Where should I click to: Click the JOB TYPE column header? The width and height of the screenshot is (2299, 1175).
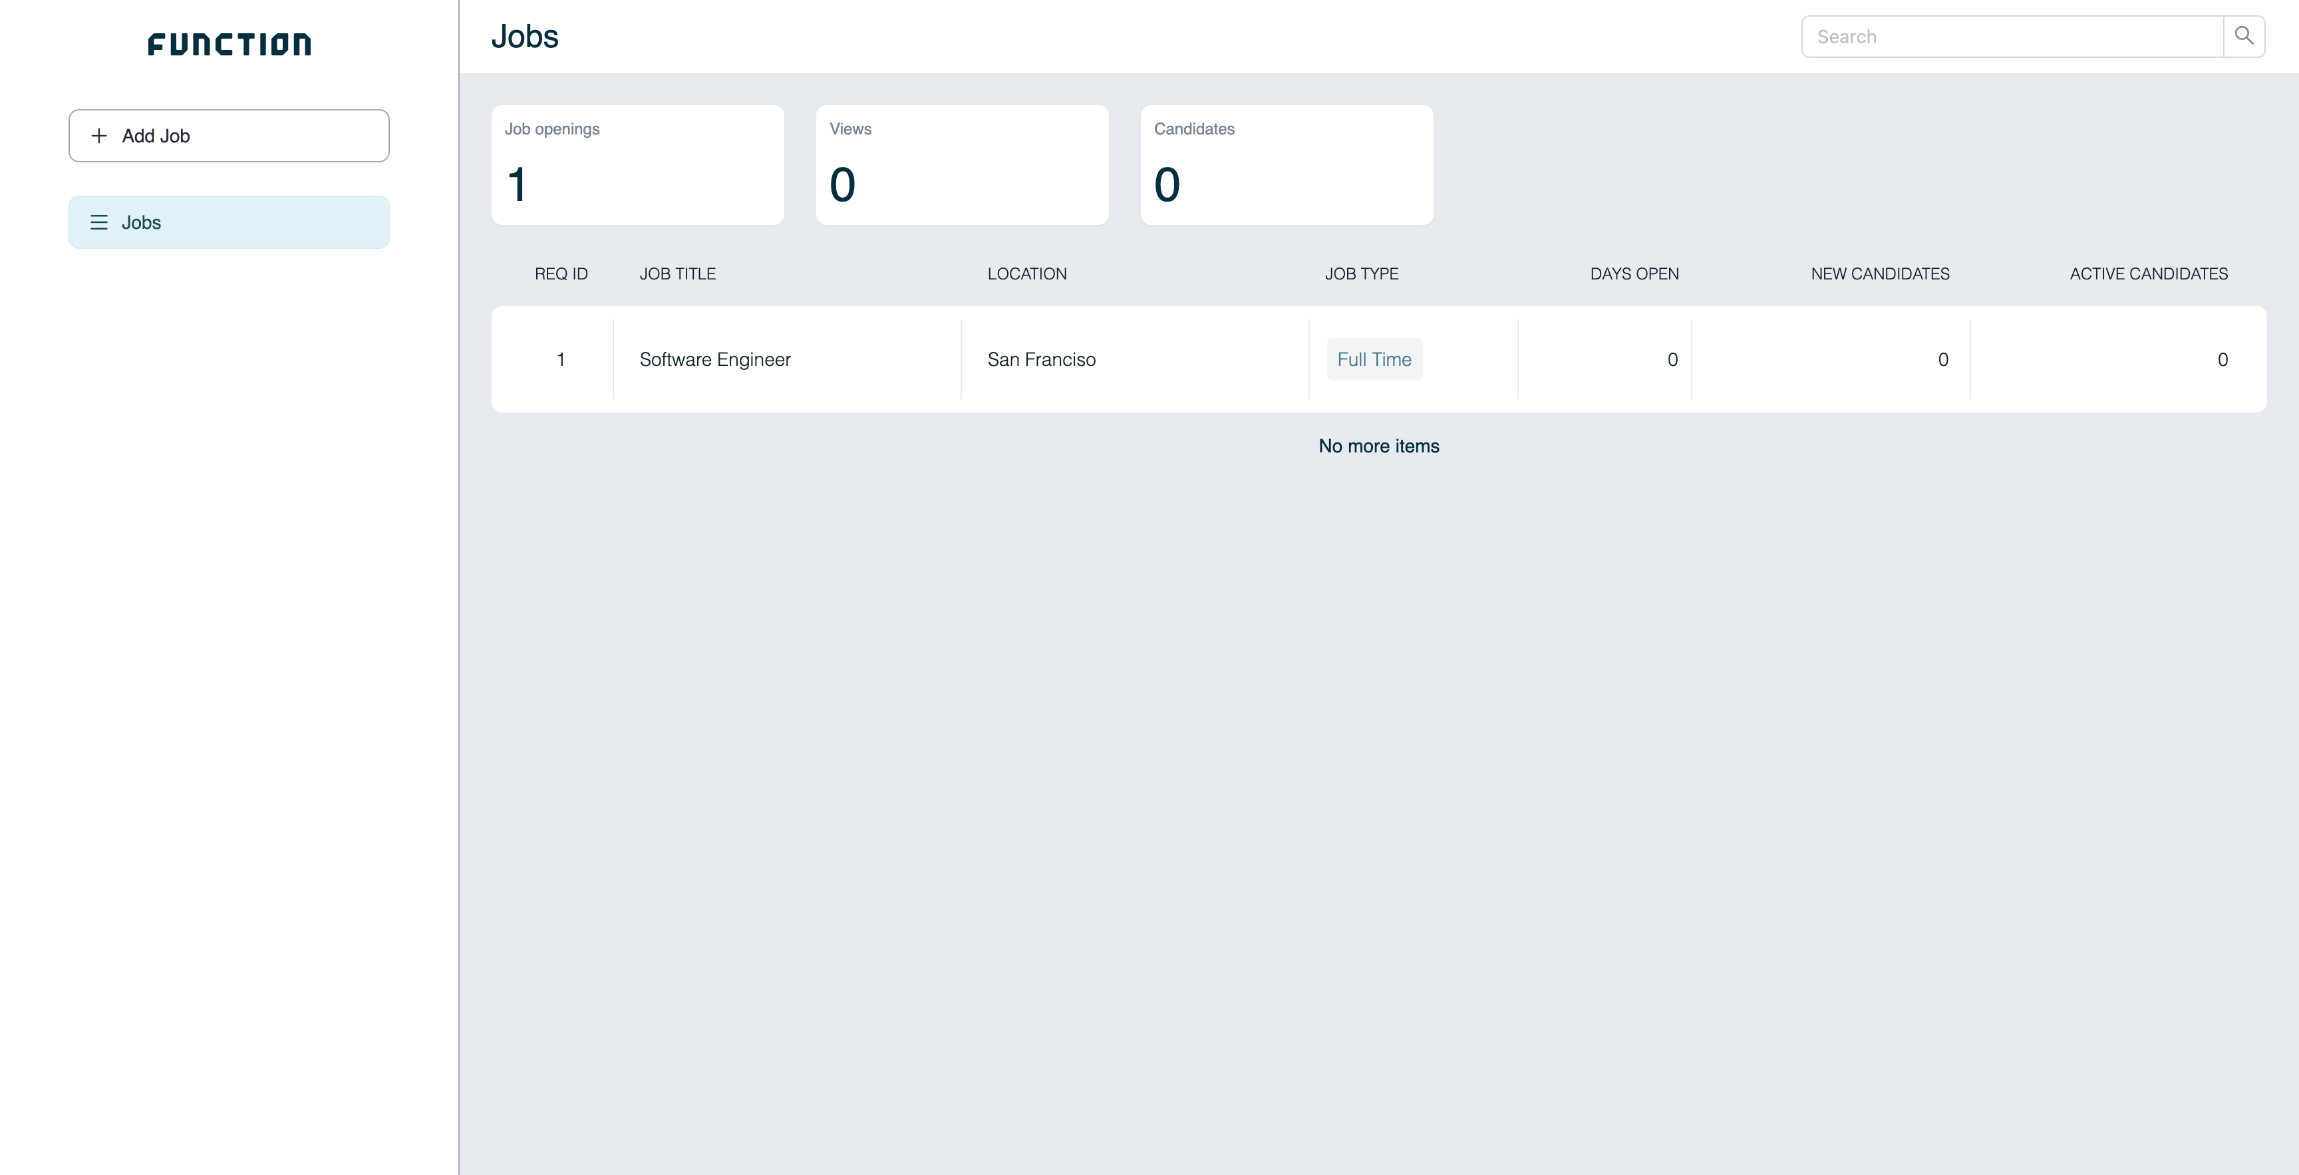point(1361,274)
